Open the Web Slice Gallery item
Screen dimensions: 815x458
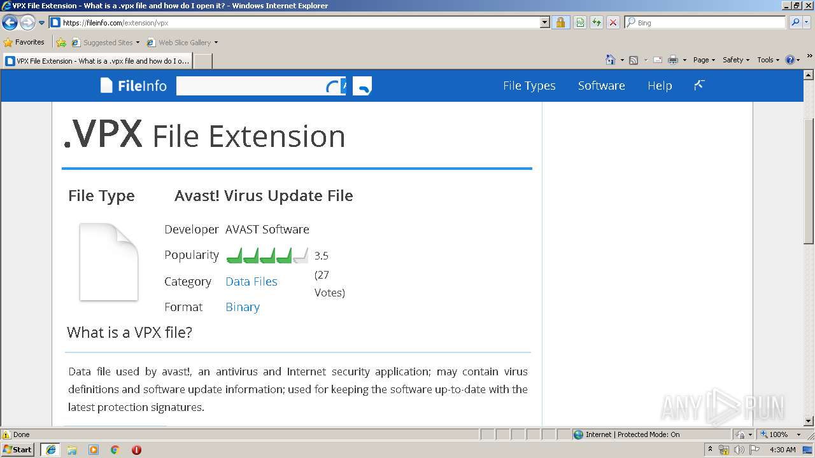tap(182, 43)
